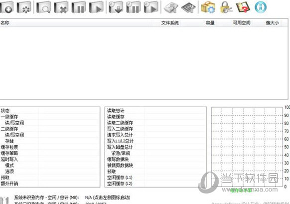
Task: Click inside the empty volume list area
Action: pos(144,63)
